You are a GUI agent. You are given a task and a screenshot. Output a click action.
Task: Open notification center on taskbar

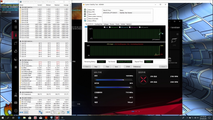(x=209, y=118)
